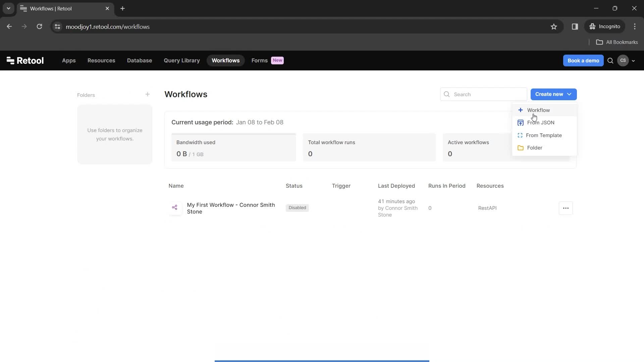Click the Retool logo icon top left

pos(11,61)
